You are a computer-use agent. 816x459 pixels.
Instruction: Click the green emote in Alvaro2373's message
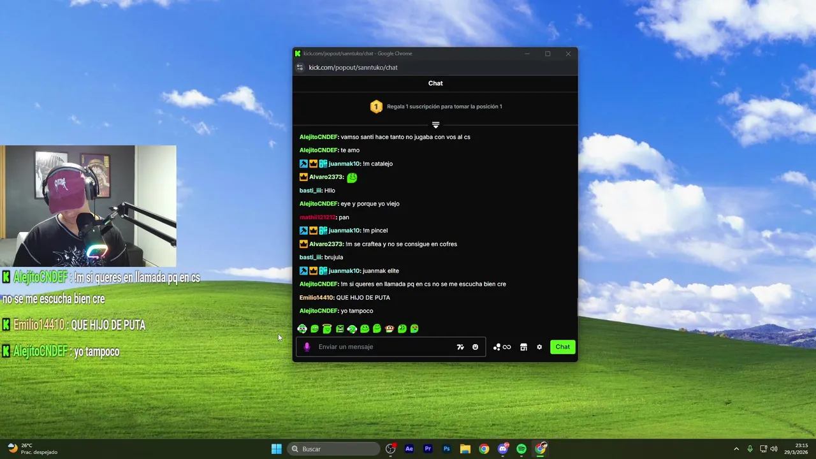352,177
